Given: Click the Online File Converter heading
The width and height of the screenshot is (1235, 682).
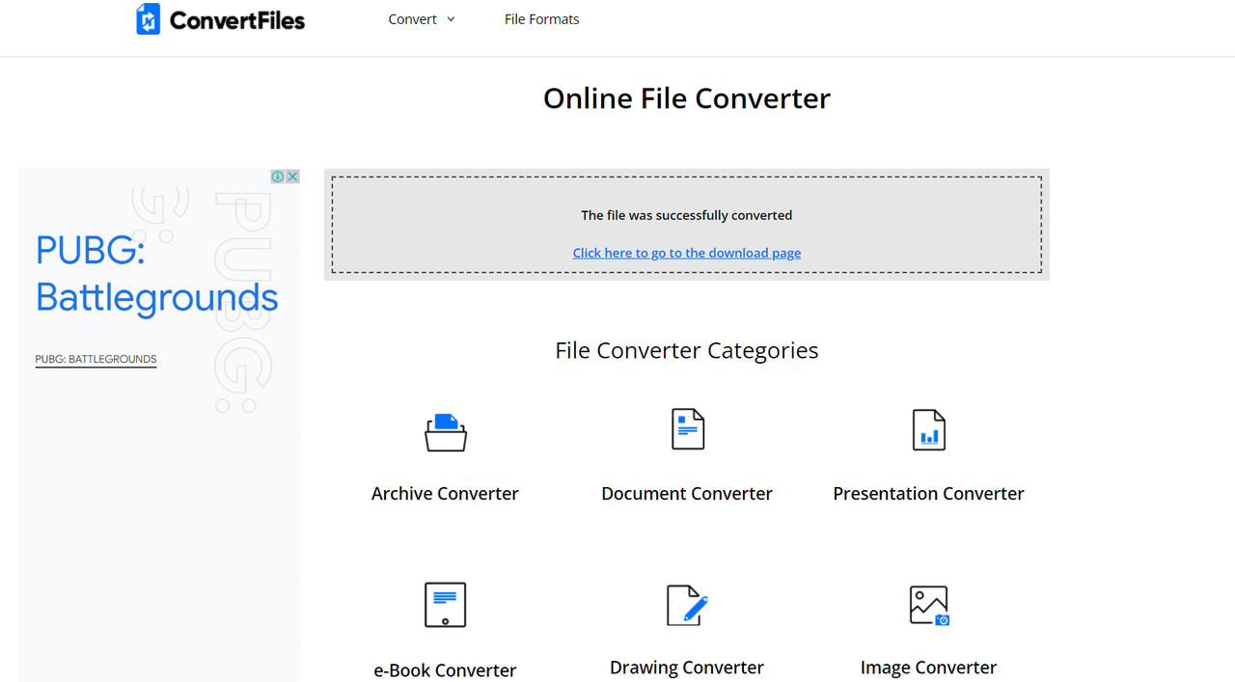Looking at the screenshot, I should [687, 98].
